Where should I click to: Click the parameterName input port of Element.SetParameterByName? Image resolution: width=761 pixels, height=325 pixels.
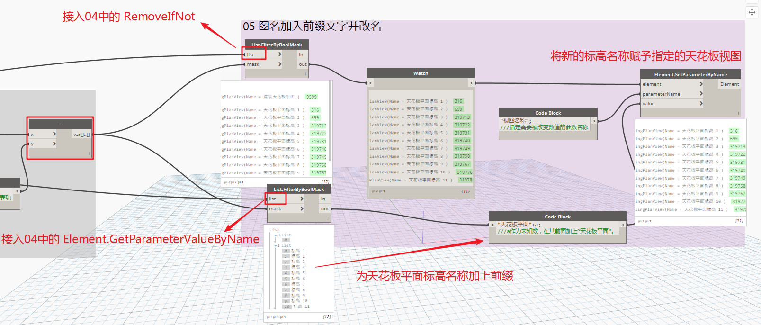672,94
